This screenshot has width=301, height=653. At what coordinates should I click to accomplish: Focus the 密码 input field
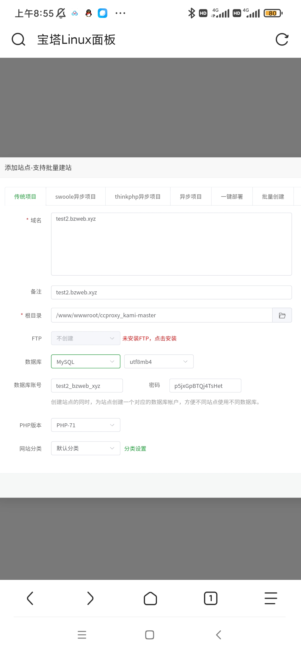(205, 386)
